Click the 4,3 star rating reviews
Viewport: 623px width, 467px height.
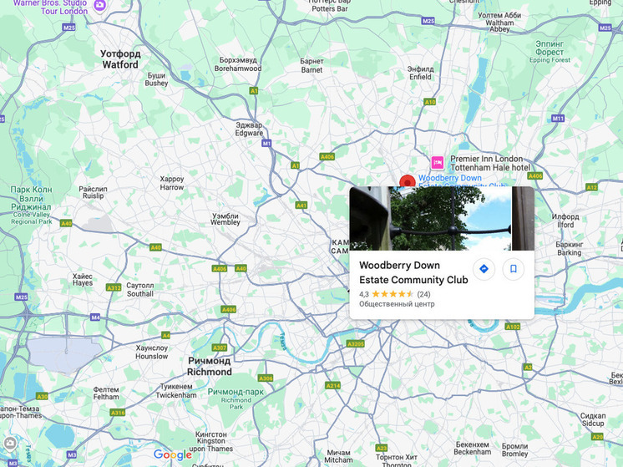pos(394,294)
